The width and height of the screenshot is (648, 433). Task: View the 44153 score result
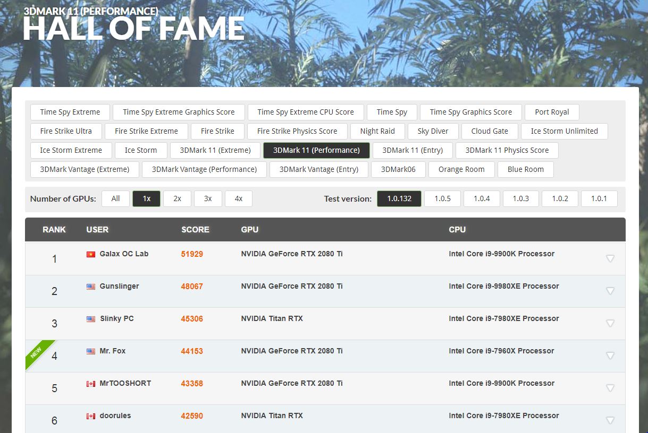click(x=192, y=351)
